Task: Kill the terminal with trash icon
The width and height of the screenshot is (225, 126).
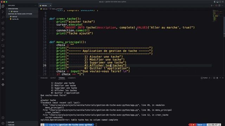Action: pos(217,78)
